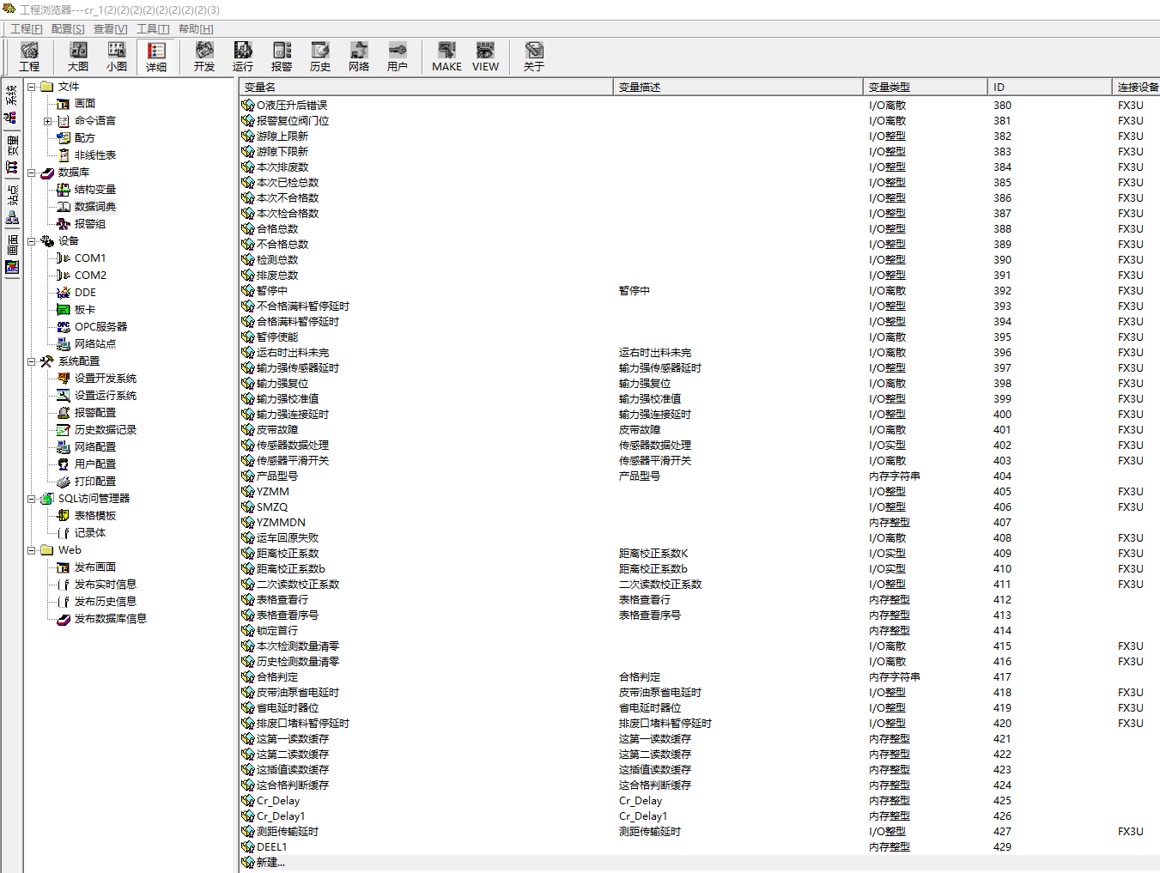
Task: Select COM1 under the 设备 tree
Action: 89,258
